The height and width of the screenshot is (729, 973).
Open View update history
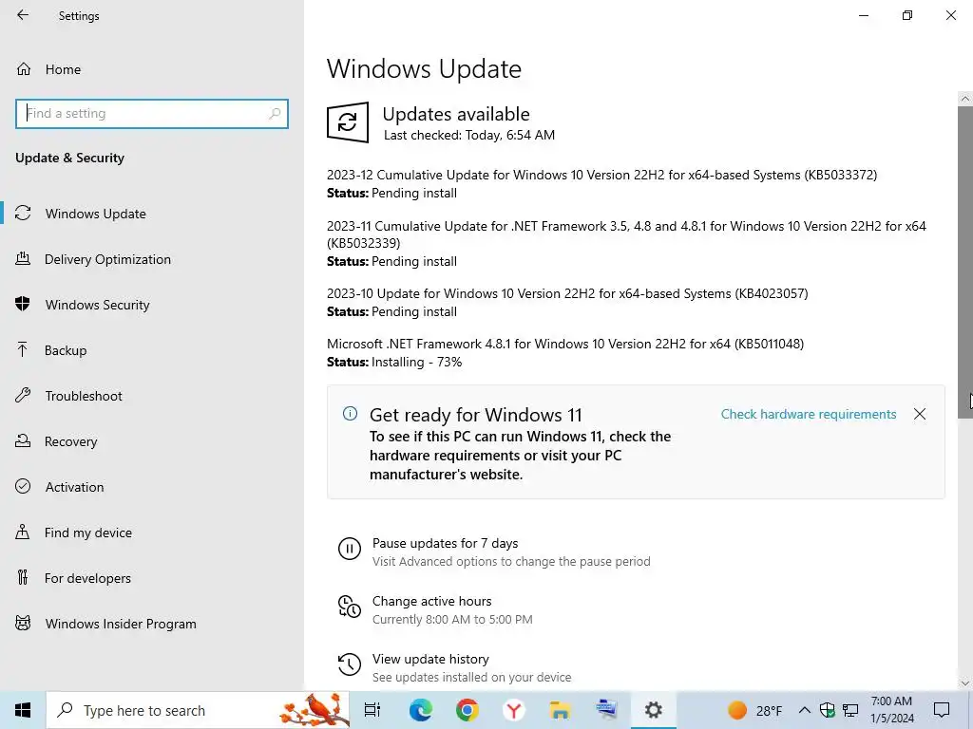coord(430,659)
